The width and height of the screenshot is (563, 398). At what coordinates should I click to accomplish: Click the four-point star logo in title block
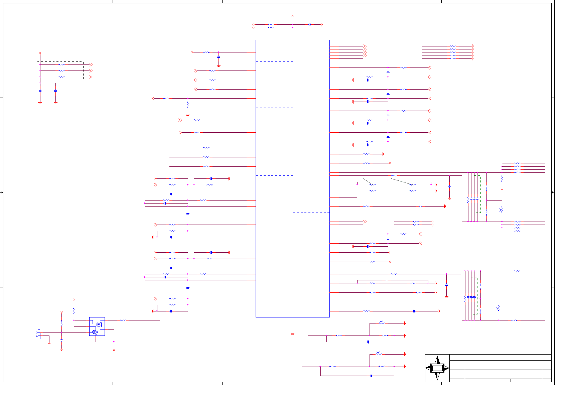click(437, 368)
